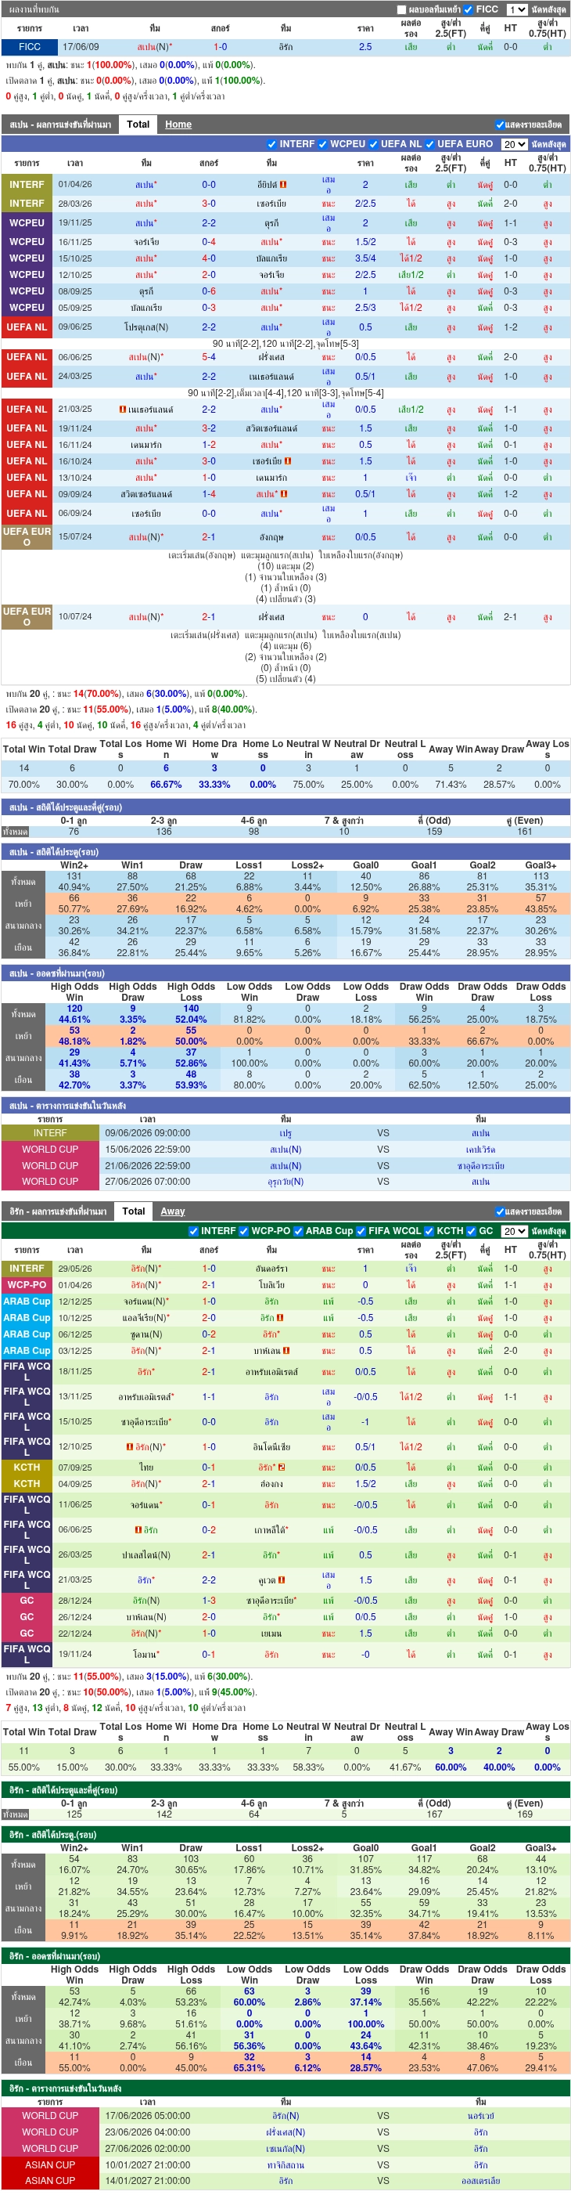Viewport: 571px width, 2195px height.
Task: Click the ซาอุดีอาระเบีย team link in Spain's fixtures
Action: click(481, 1166)
